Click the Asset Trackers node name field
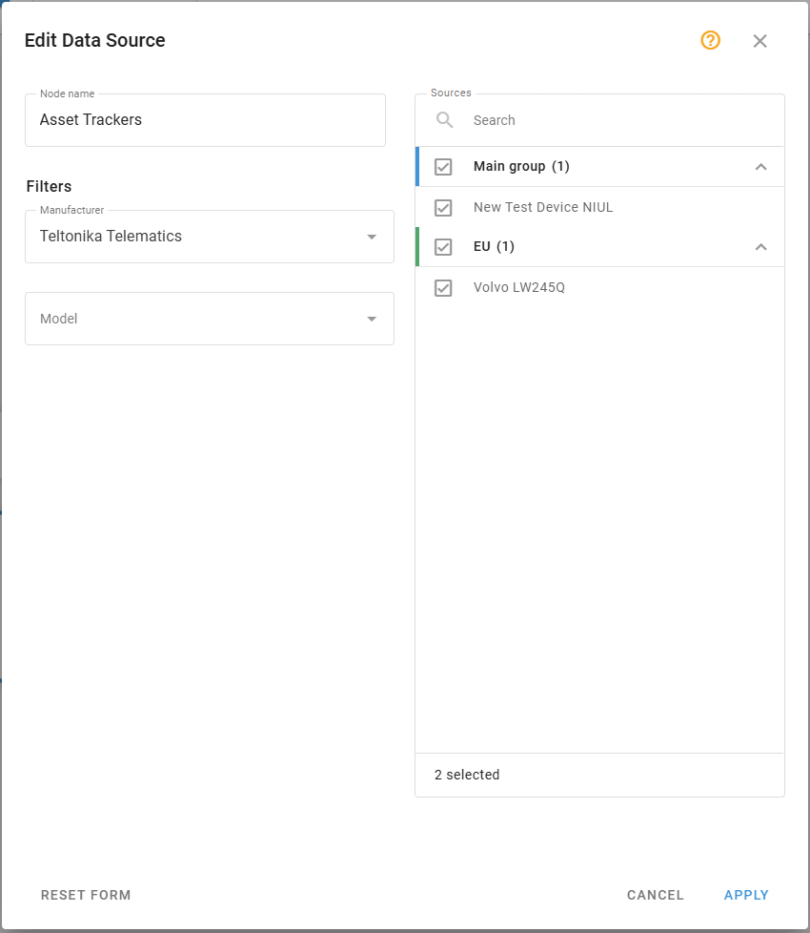 [205, 119]
